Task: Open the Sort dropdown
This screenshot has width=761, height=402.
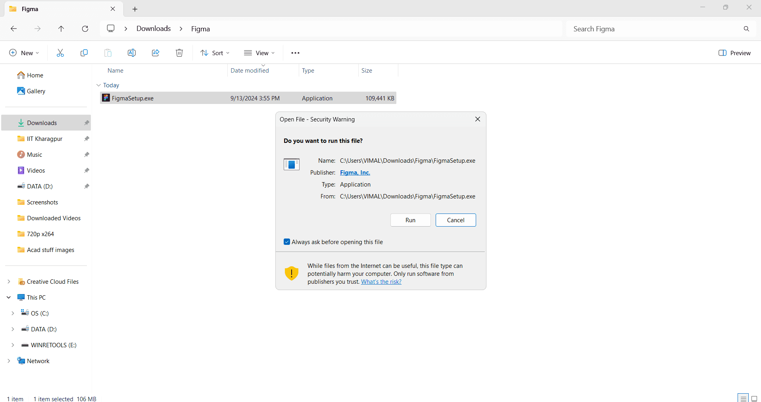Action: 214,52
